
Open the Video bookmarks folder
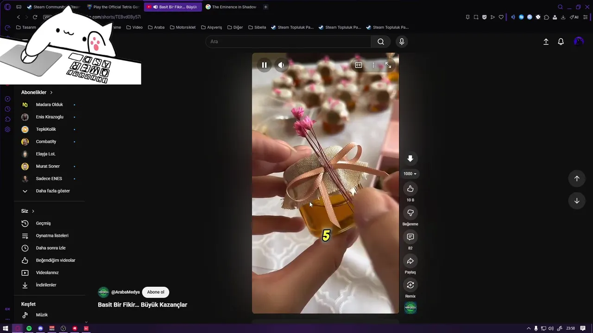tap(134, 27)
